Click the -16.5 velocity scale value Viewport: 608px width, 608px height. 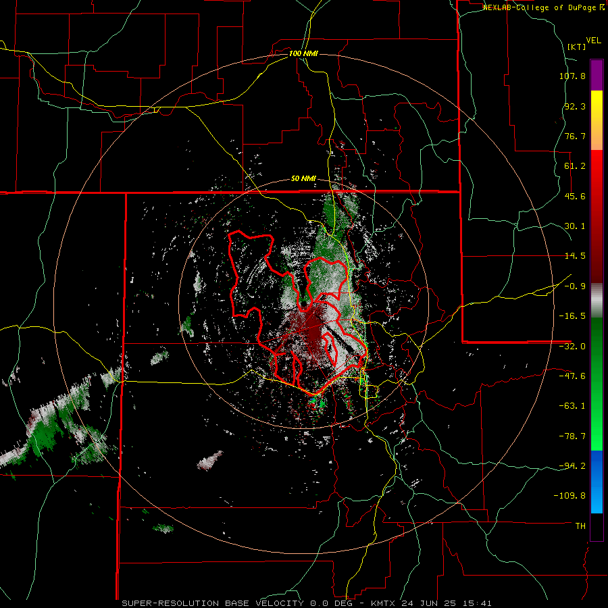point(572,316)
